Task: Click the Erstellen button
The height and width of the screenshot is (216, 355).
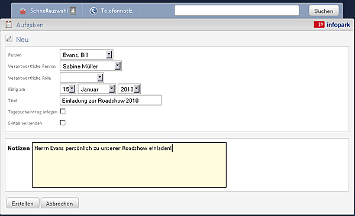Action: pos(22,203)
